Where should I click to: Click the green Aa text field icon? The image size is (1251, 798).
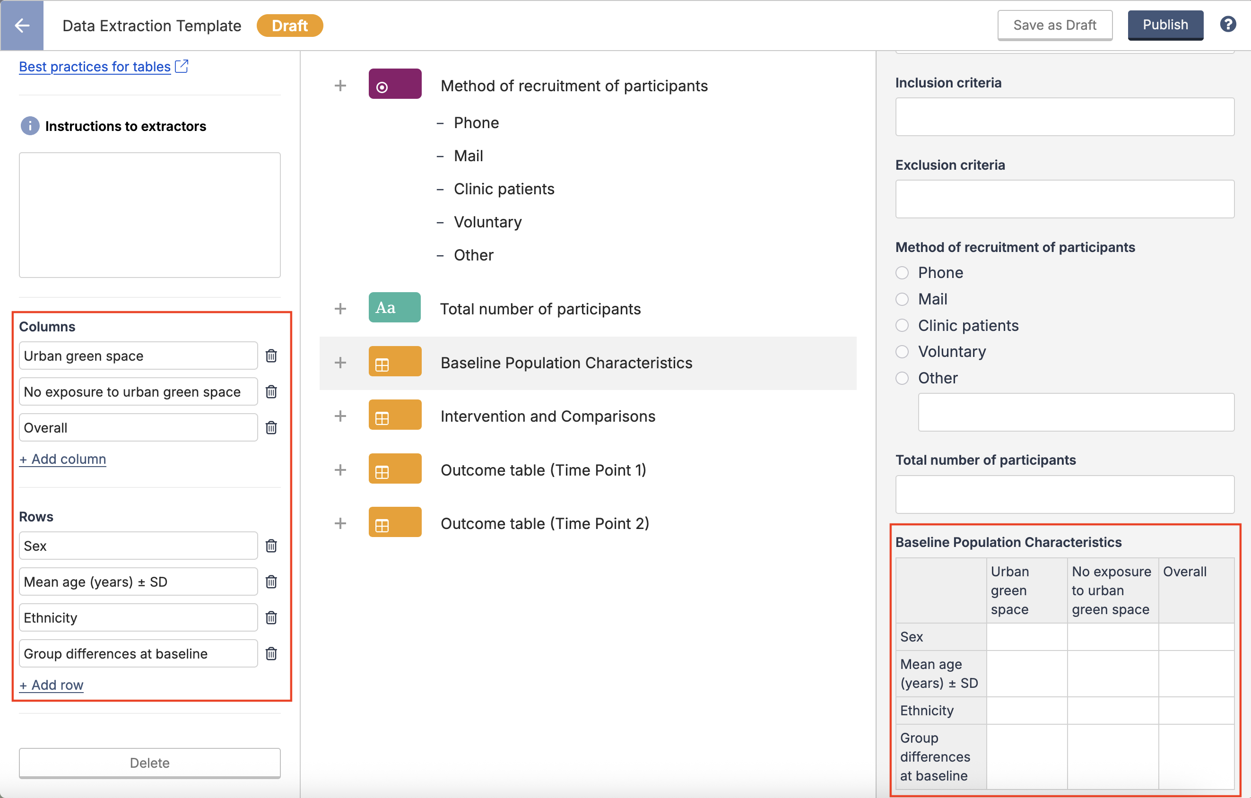(x=394, y=308)
